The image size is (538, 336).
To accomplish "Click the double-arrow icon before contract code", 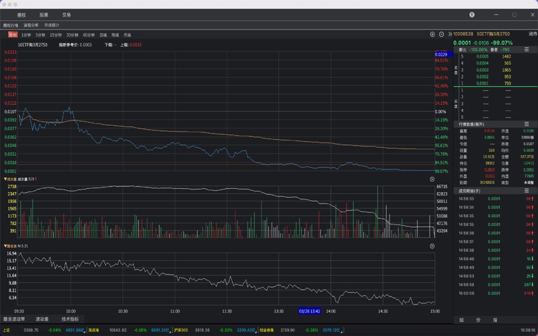I will tap(449, 34).
